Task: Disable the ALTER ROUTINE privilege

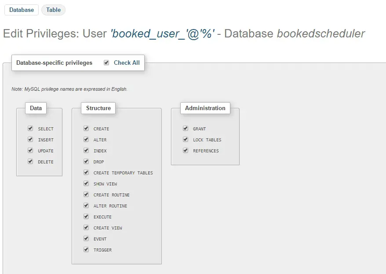Action: (86, 205)
